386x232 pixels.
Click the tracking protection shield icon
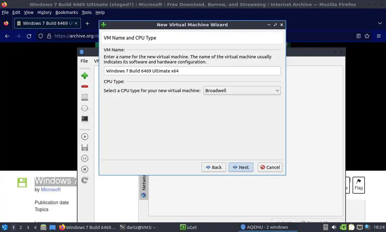coord(41,36)
